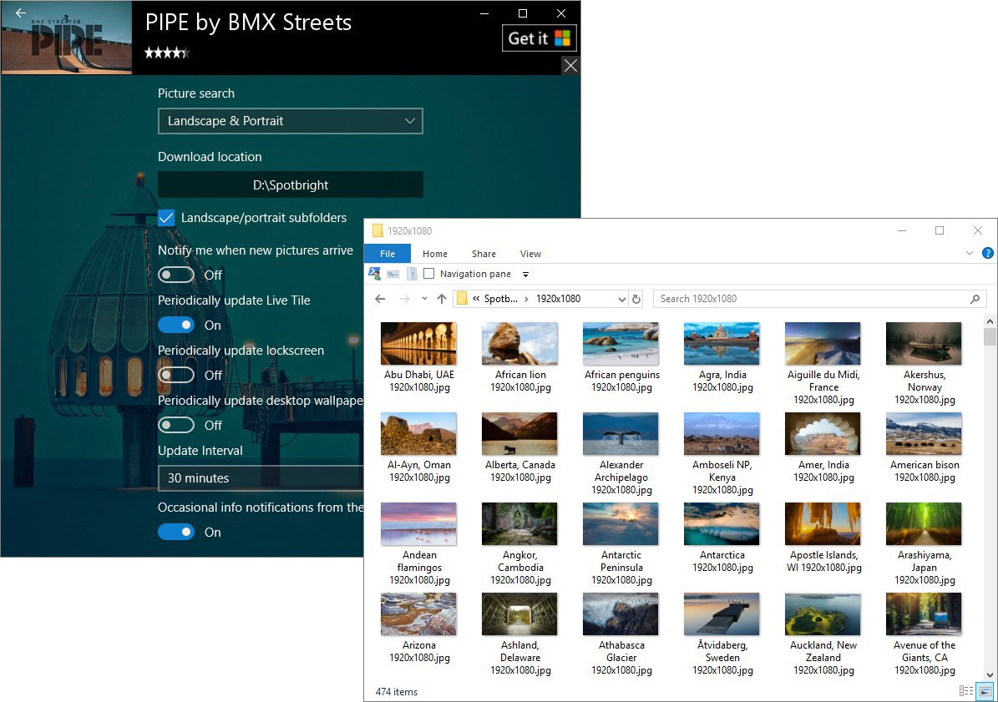Navigate forward in File Explorer
998x702 pixels.
pos(405,299)
